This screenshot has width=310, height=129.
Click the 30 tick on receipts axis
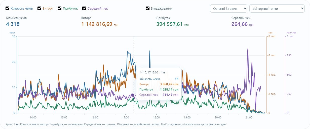(14, 36)
